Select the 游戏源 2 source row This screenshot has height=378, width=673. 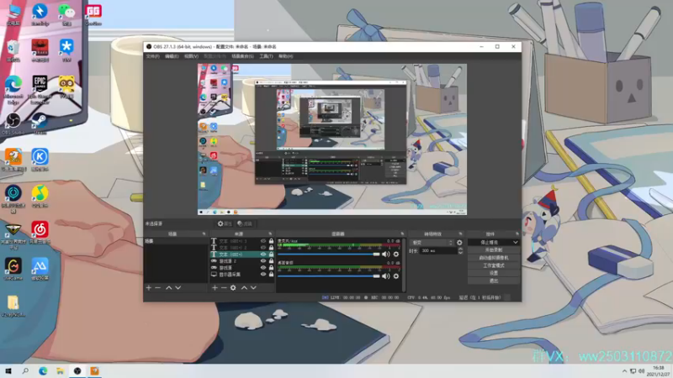point(242,261)
